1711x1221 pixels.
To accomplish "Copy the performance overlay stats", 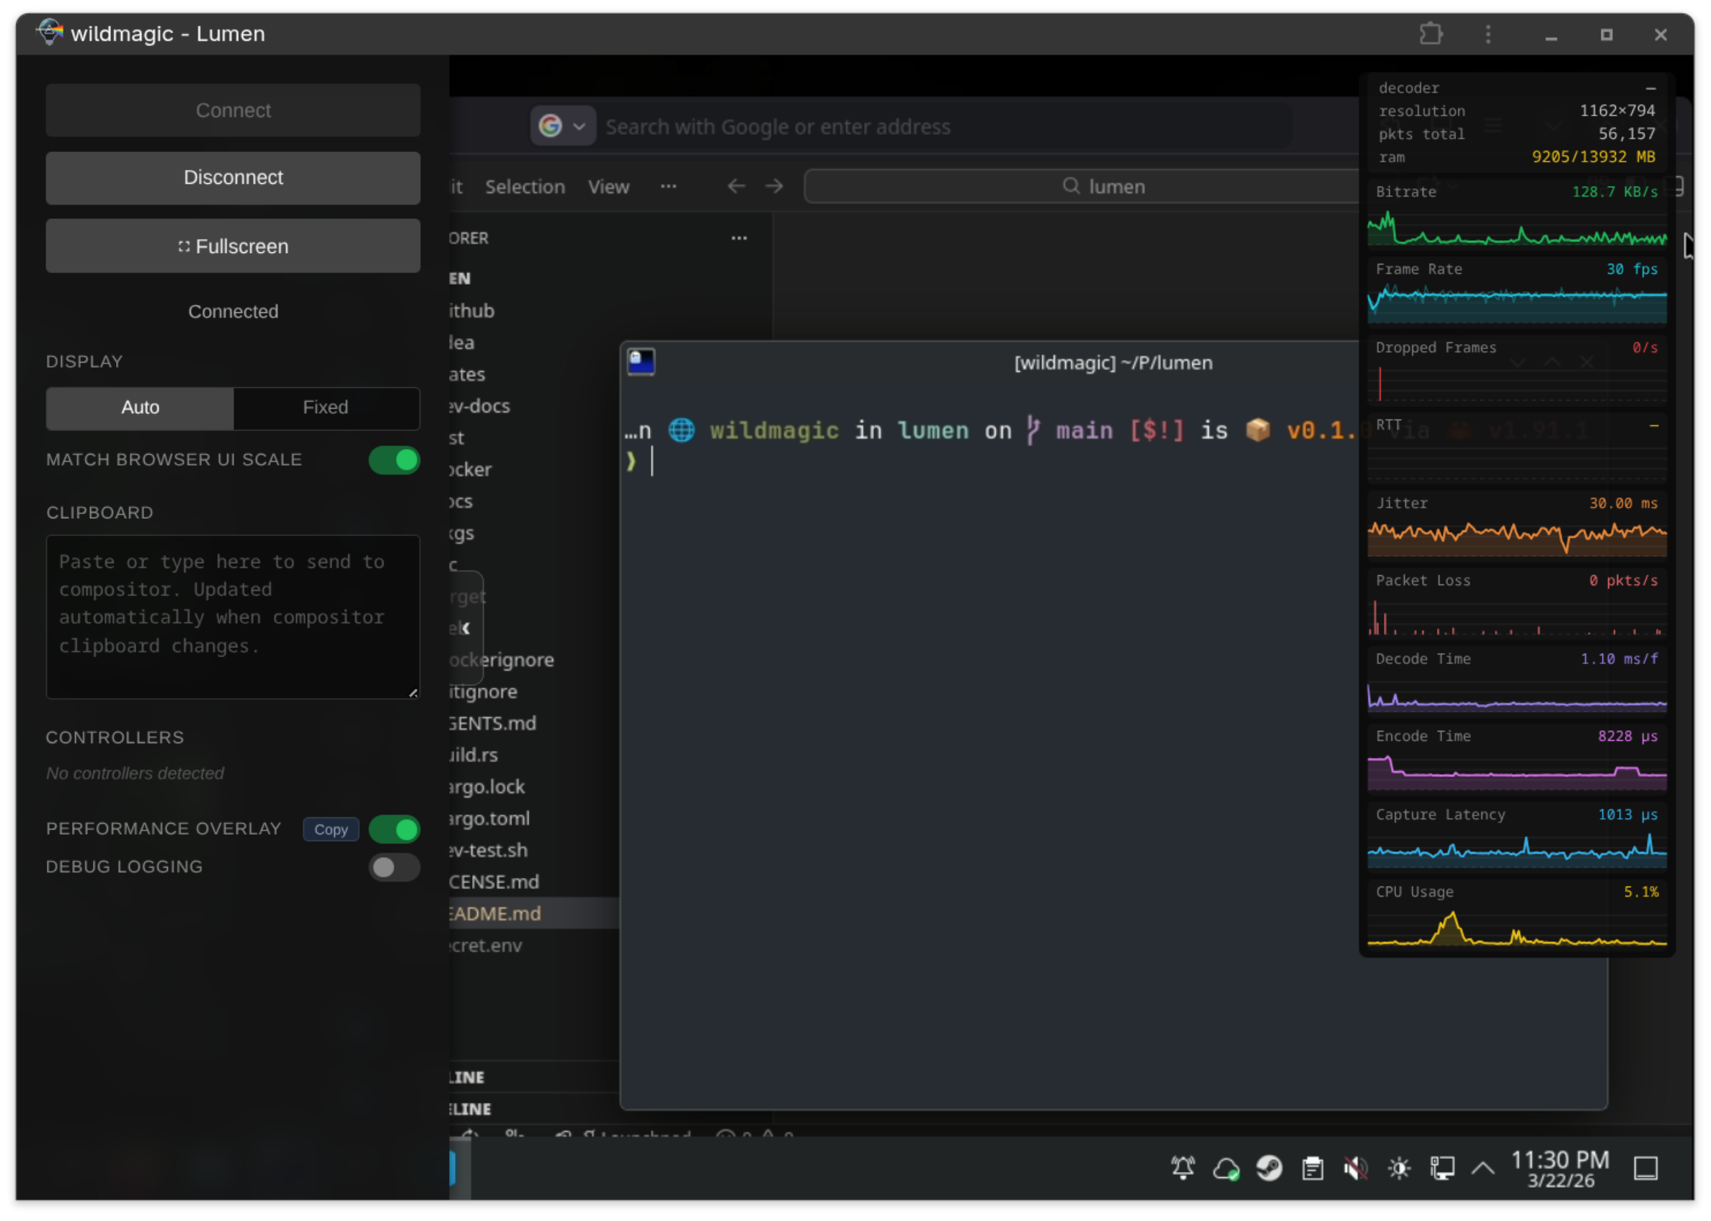I will click(x=331, y=830).
